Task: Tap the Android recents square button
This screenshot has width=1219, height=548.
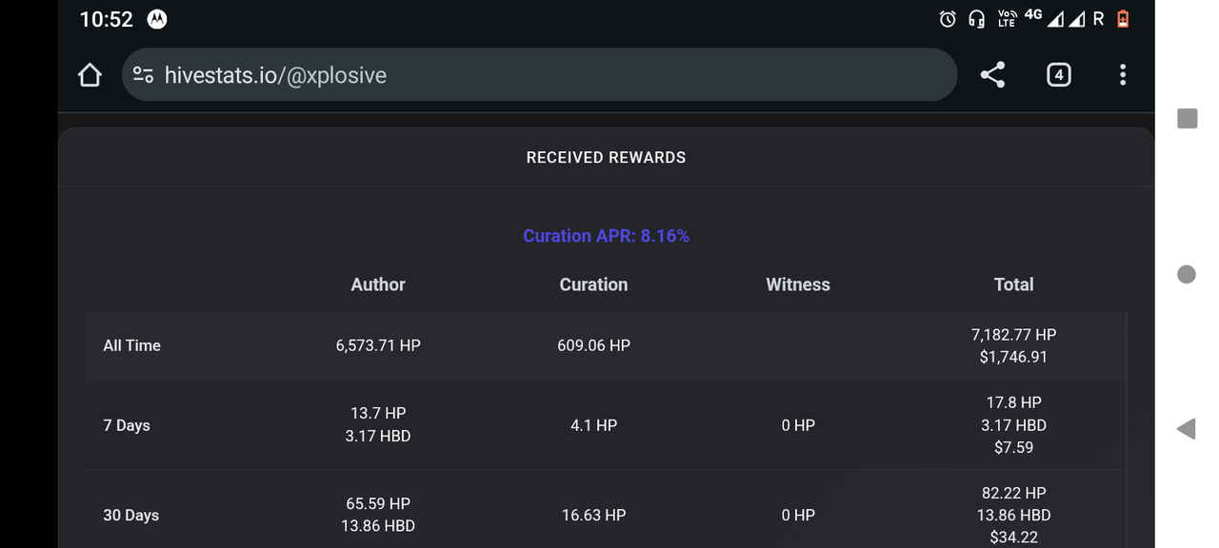Action: click(1187, 118)
